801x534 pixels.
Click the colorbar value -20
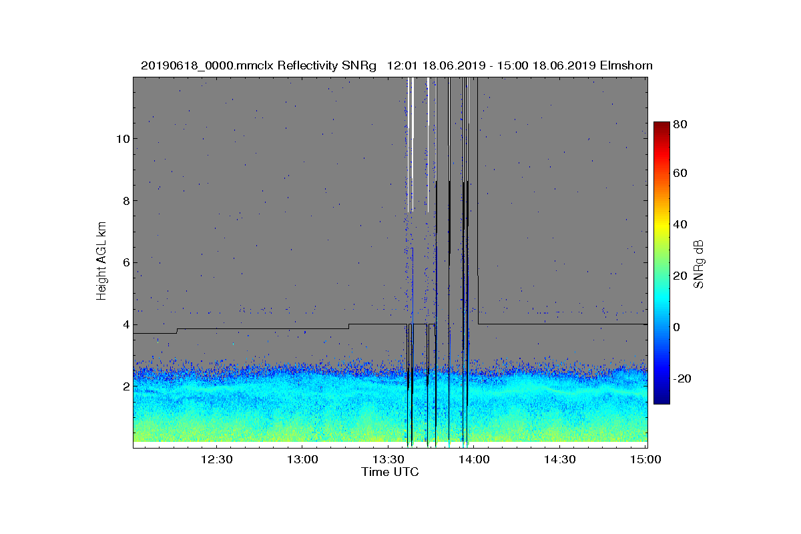tap(682, 378)
